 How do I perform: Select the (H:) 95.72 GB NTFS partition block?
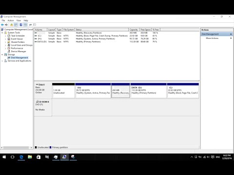(93, 90)
